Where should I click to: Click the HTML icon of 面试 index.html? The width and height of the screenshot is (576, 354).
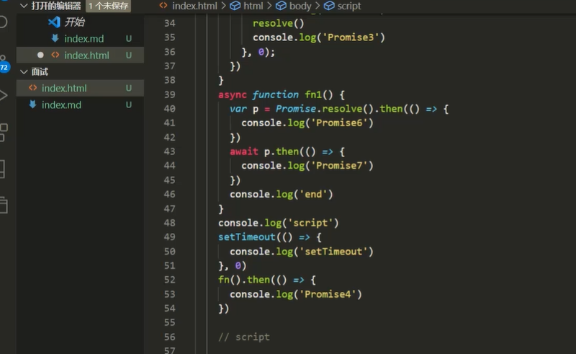pyautogui.click(x=32, y=88)
